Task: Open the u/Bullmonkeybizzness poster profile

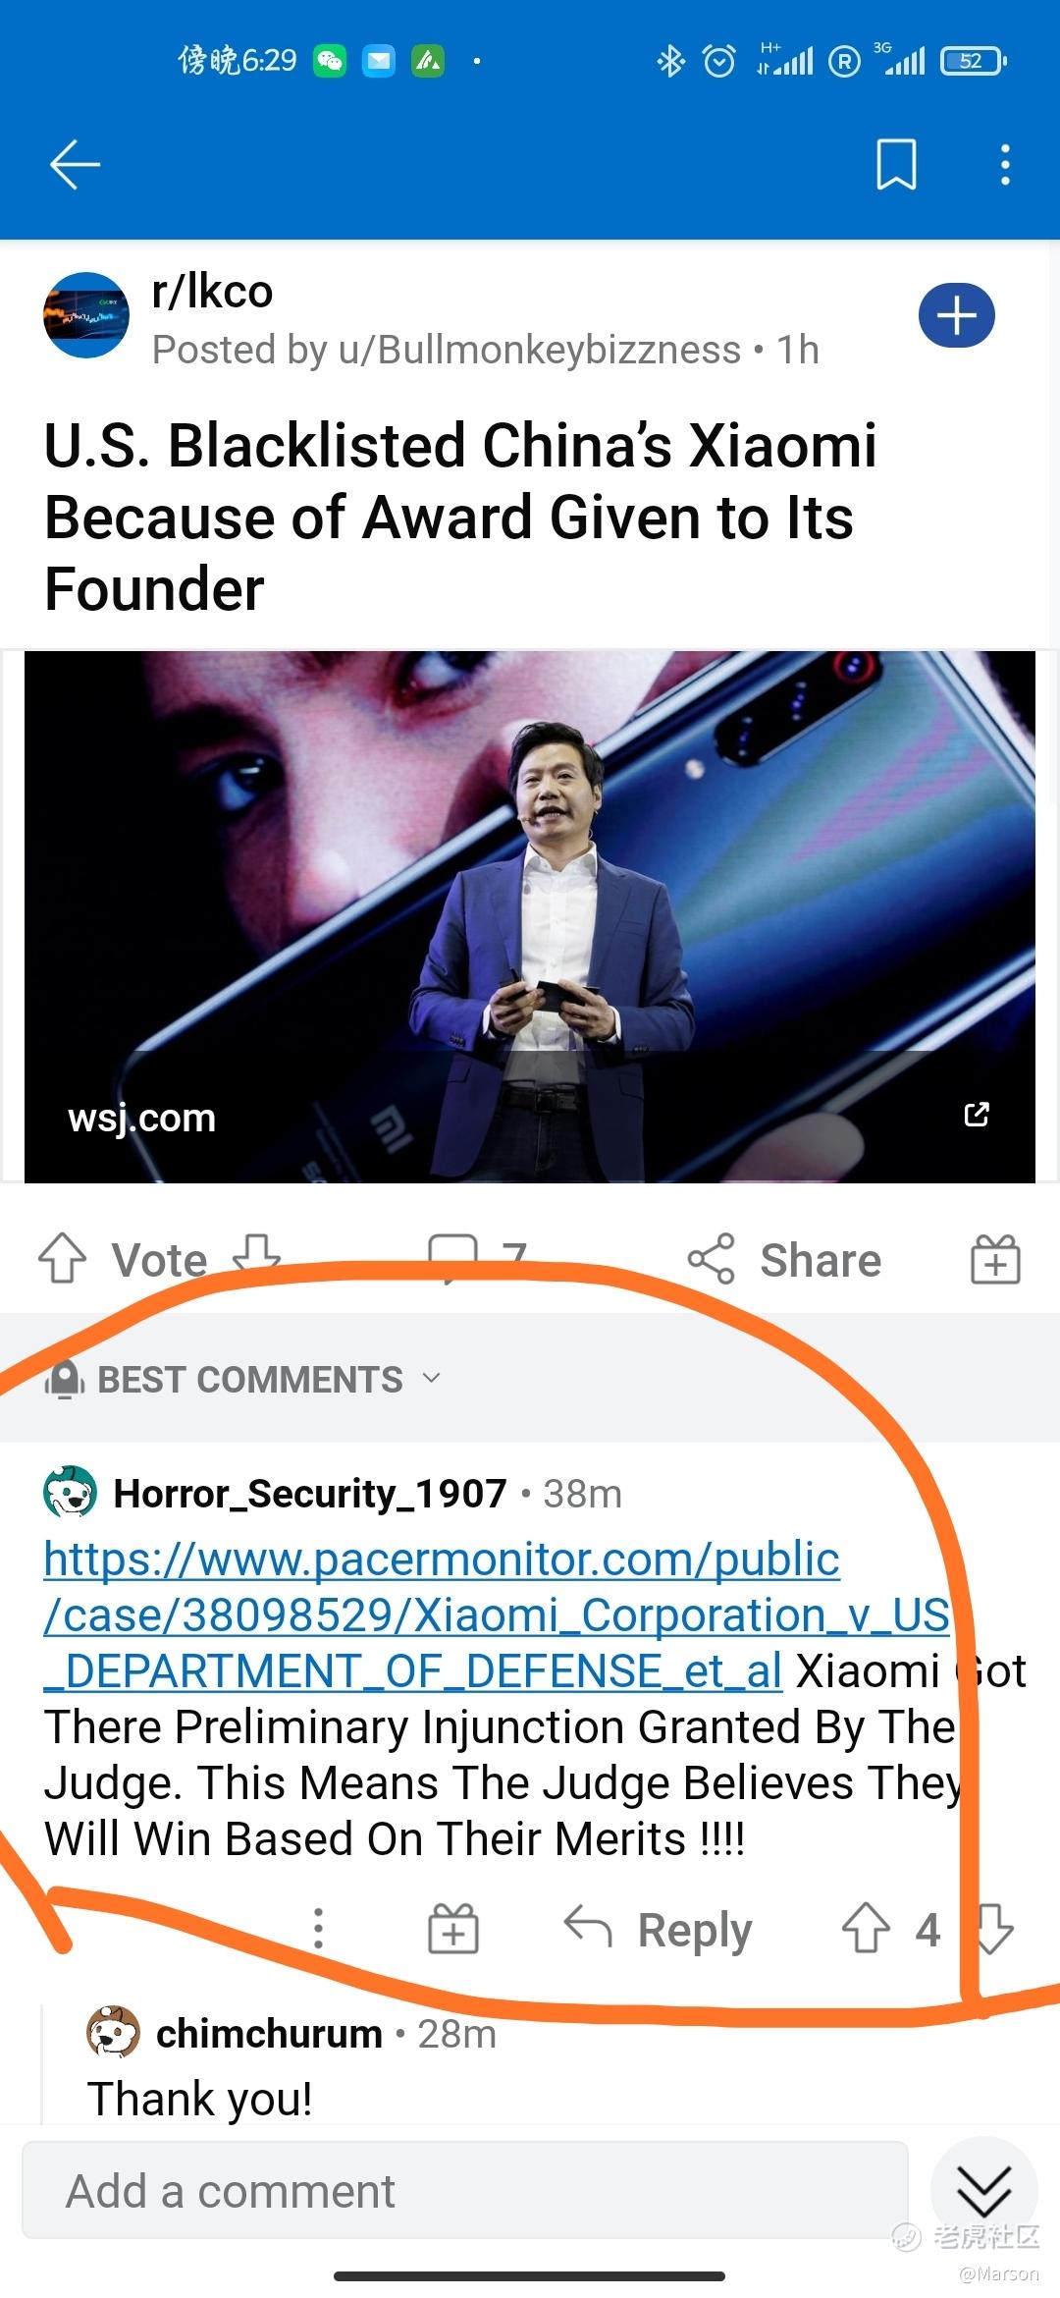Action: (x=539, y=350)
